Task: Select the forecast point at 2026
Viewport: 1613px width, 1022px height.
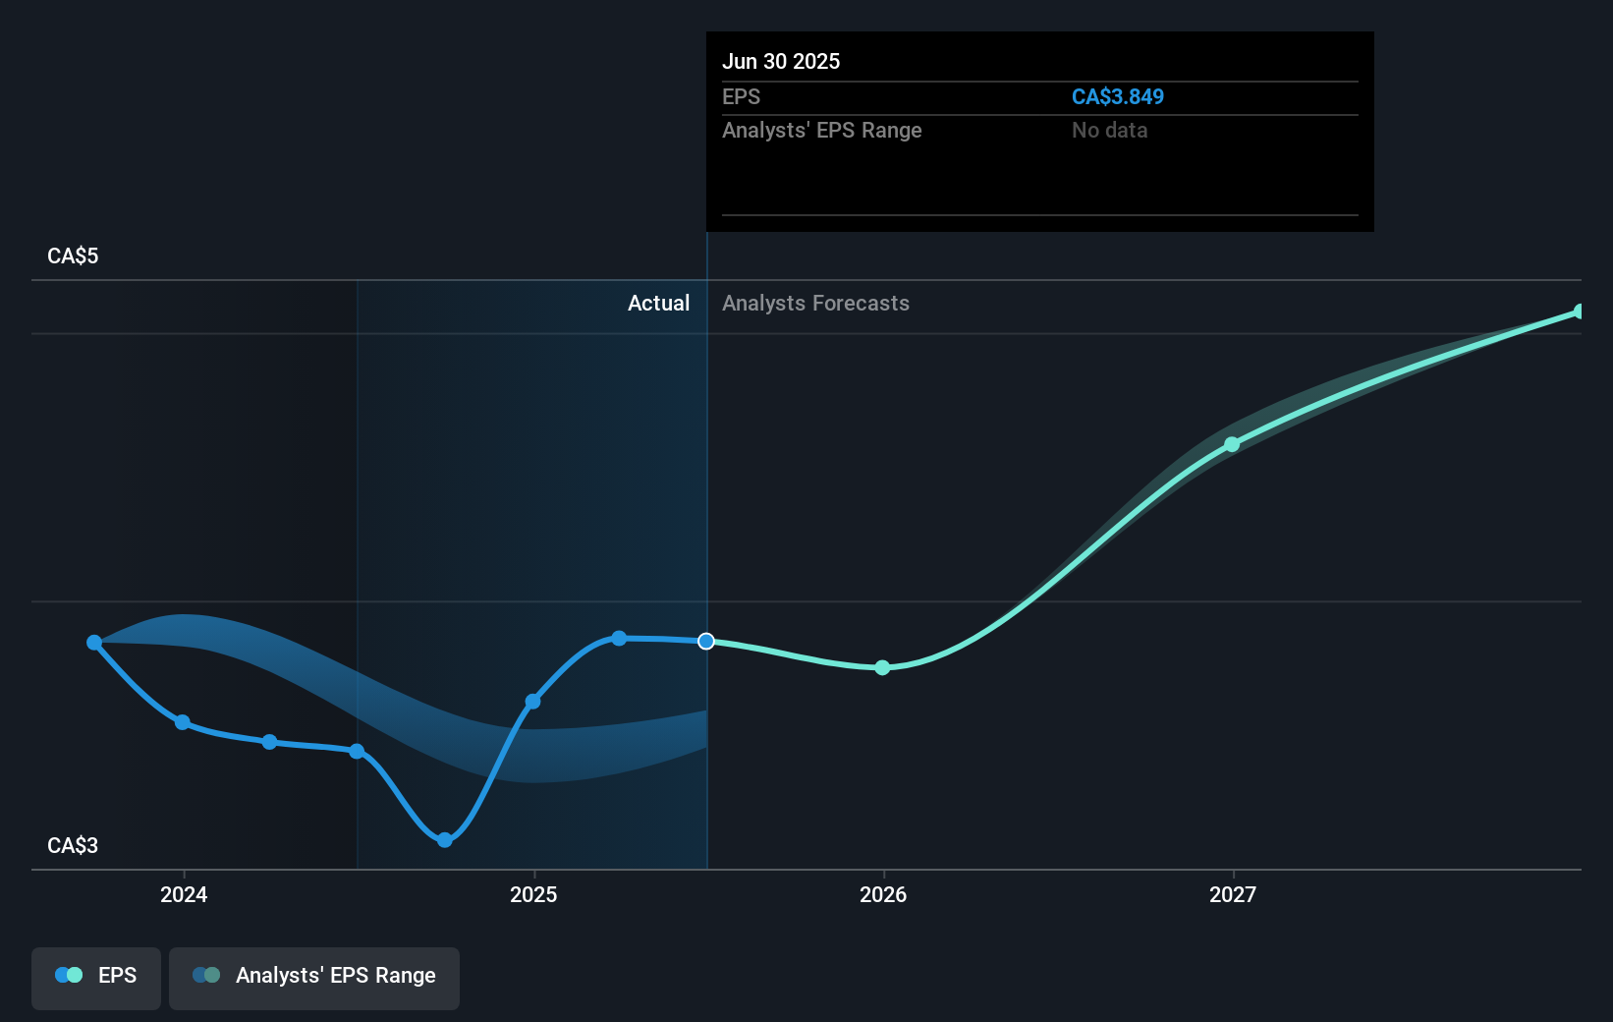Action: pos(882,667)
